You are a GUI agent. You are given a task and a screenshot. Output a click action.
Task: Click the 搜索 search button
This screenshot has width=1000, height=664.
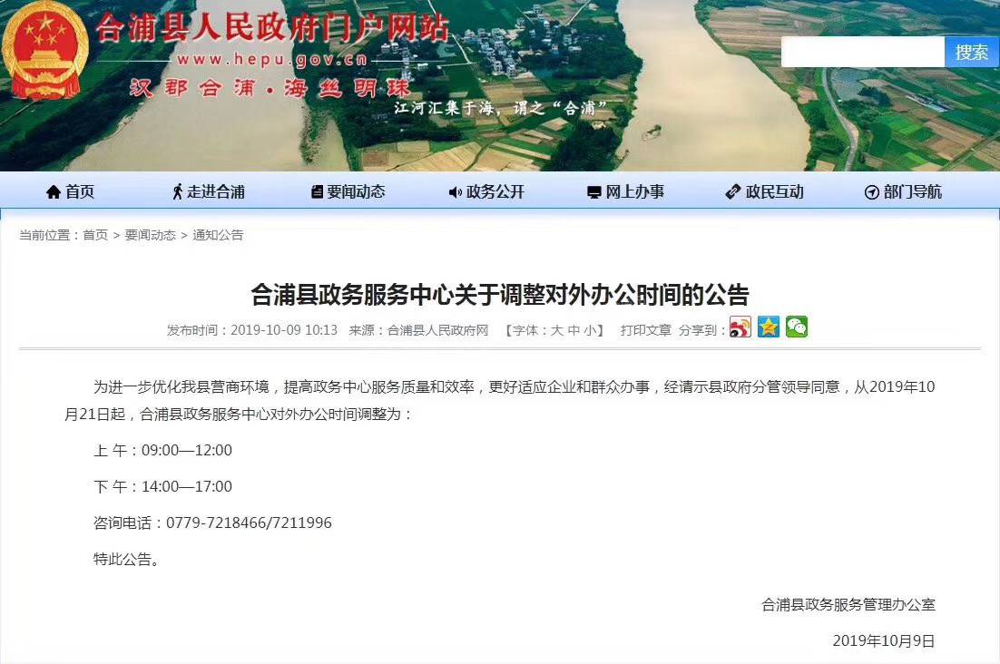coord(971,52)
